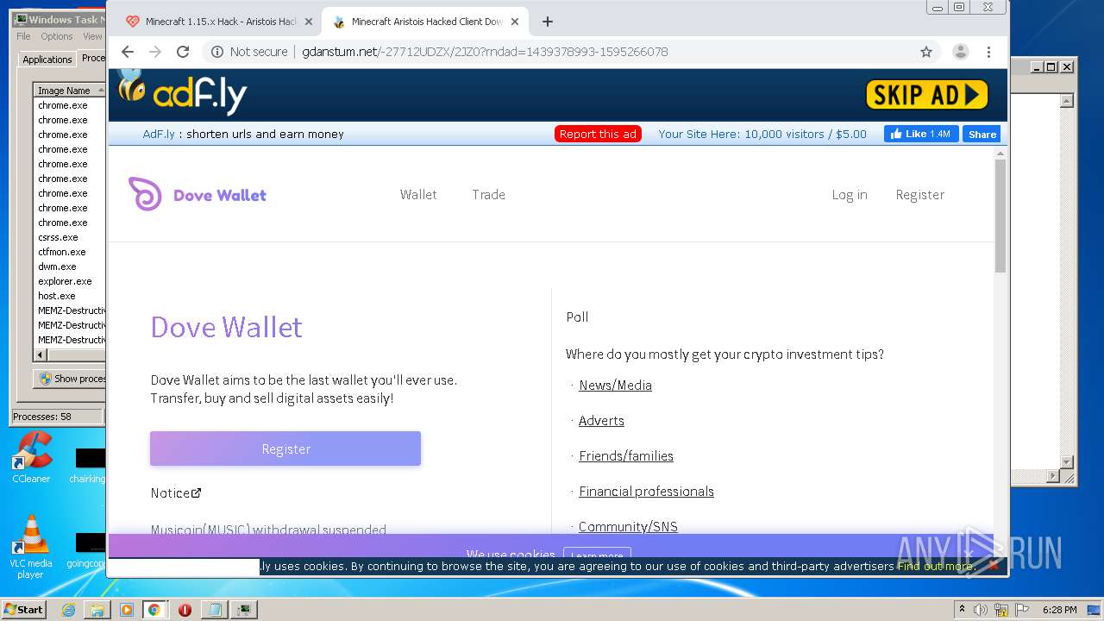The height and width of the screenshot is (621, 1104).
Task: Dismiss the adf.ly cookie notice
Action: tap(994, 567)
